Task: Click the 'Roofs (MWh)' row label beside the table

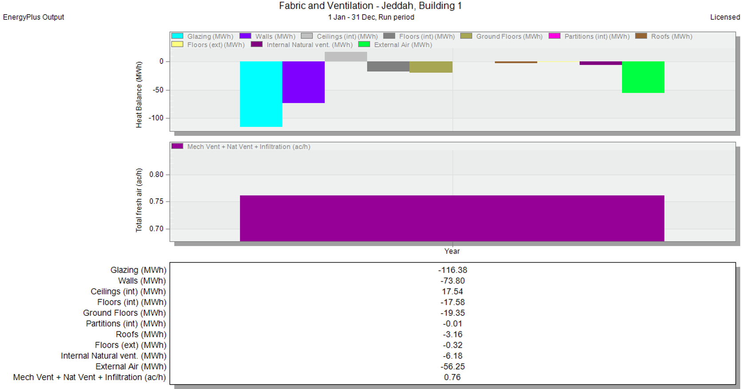Action: [x=141, y=334]
